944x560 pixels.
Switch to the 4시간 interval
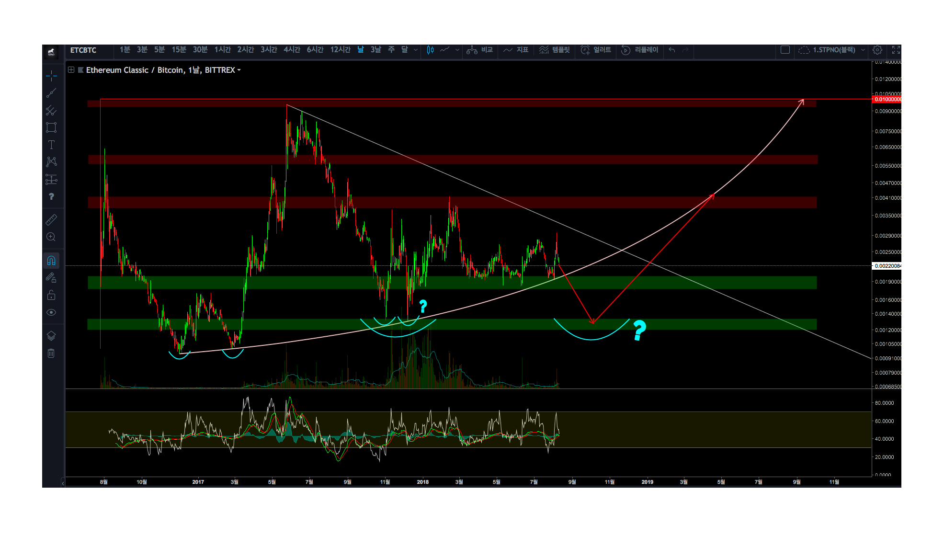292,50
